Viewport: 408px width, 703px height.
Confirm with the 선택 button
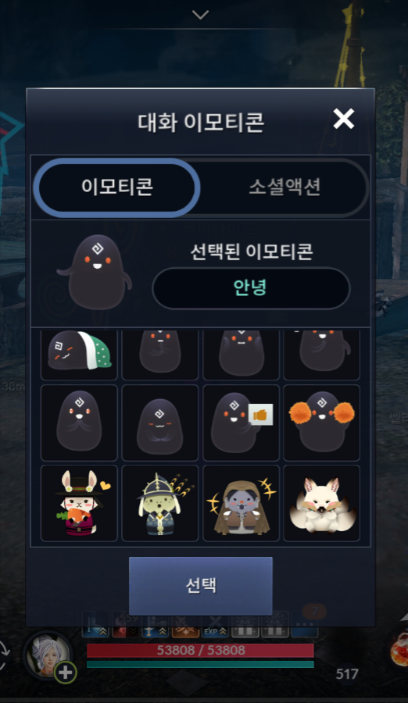pyautogui.click(x=201, y=586)
